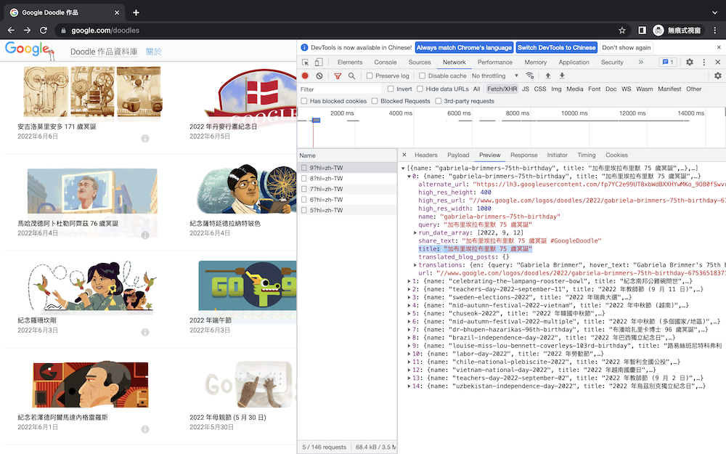Image resolution: width=726 pixels, height=454 pixels.
Task: Switch to Sources panel tab
Action: [x=420, y=62]
